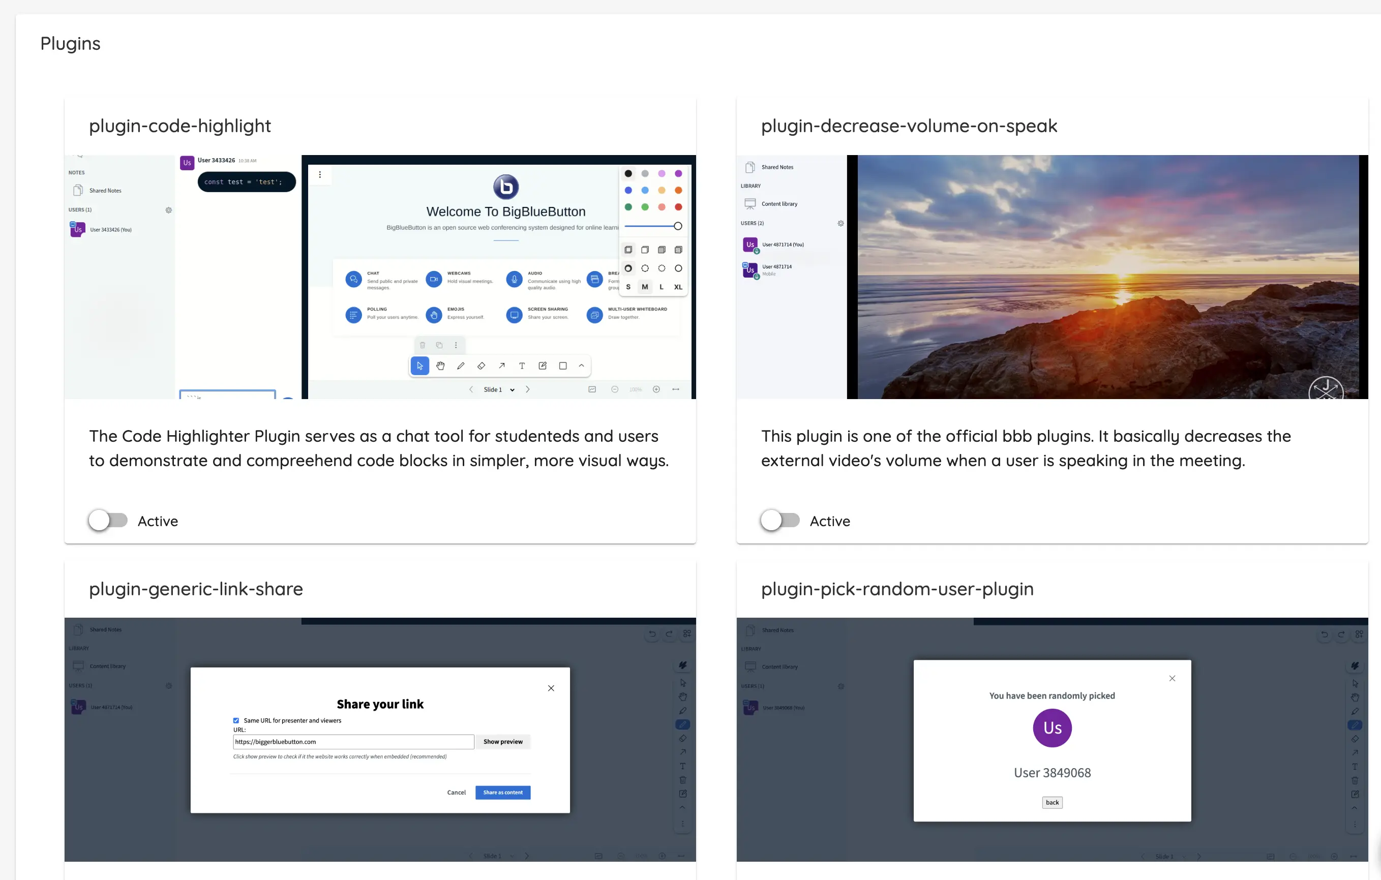Click the arrow tool in whiteboard toolbar
The height and width of the screenshot is (880, 1381).
pyautogui.click(x=502, y=366)
